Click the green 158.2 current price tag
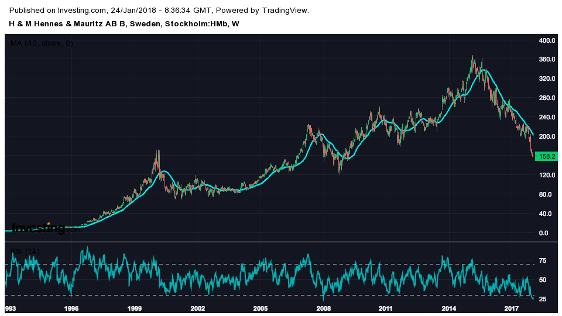 (546, 157)
